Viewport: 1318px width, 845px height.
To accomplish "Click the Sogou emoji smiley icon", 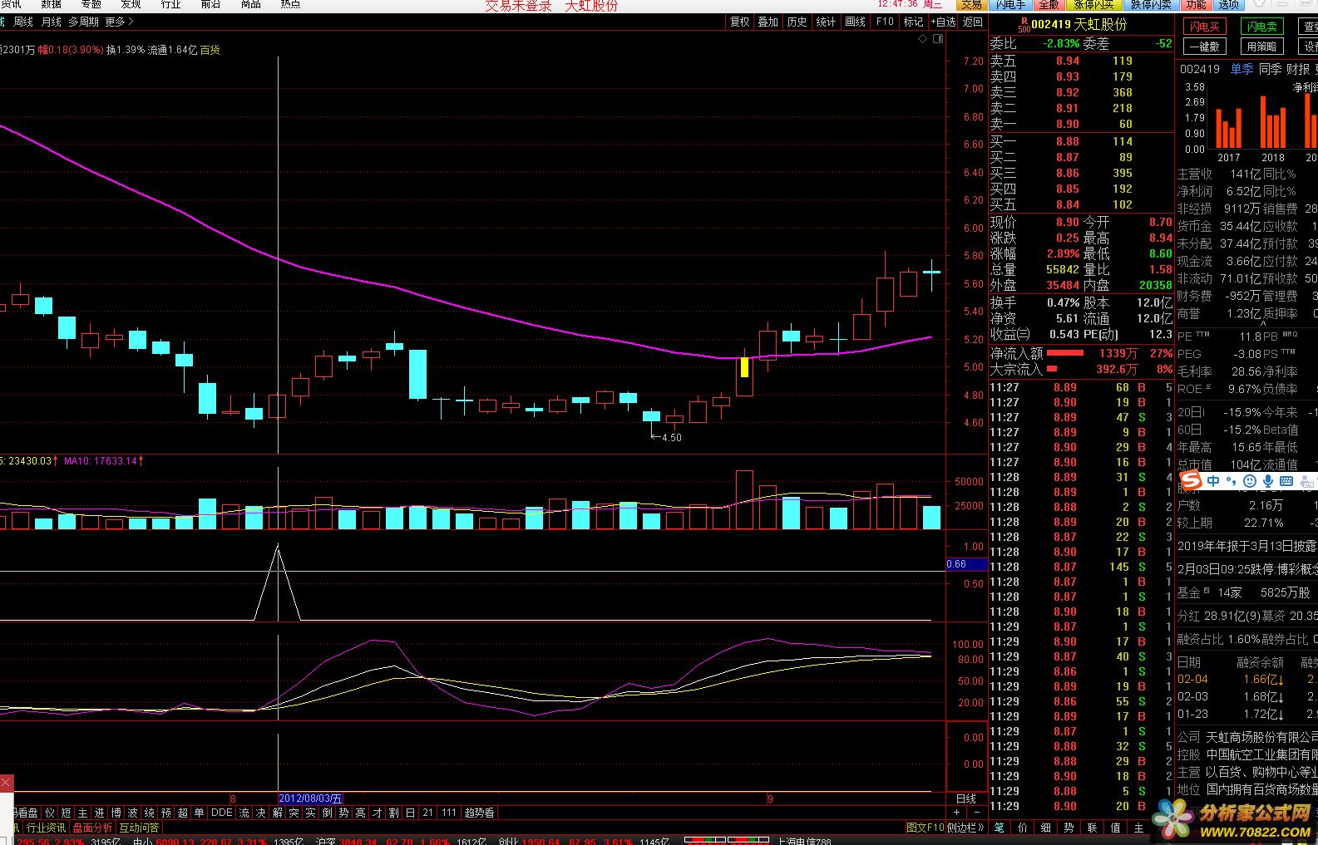I will point(1250,481).
